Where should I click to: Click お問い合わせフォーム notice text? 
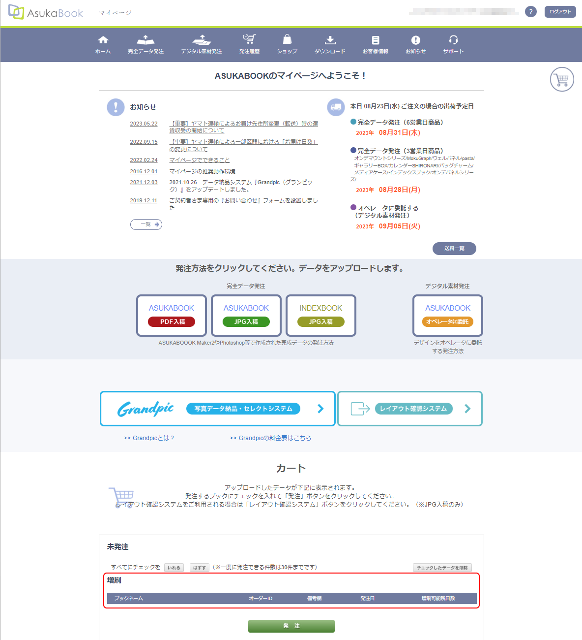(x=243, y=204)
